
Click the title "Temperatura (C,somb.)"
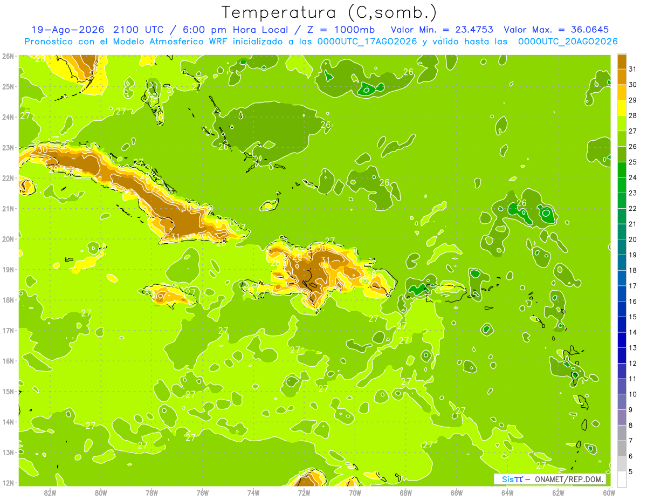tap(329, 12)
